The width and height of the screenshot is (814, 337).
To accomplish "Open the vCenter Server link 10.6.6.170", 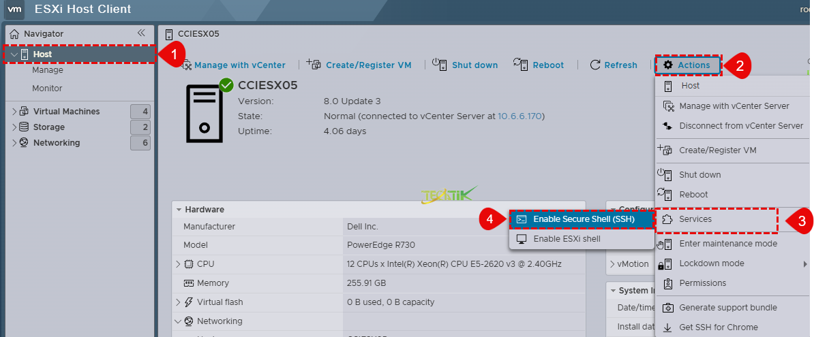I will tap(520, 116).
